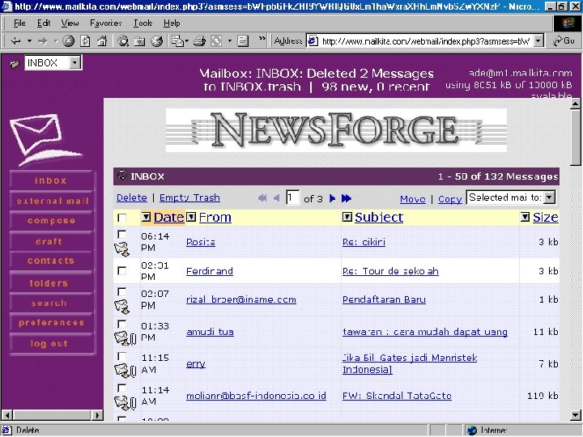Go to the browser Home icon
The width and height of the screenshot is (583, 437).
pos(102,41)
